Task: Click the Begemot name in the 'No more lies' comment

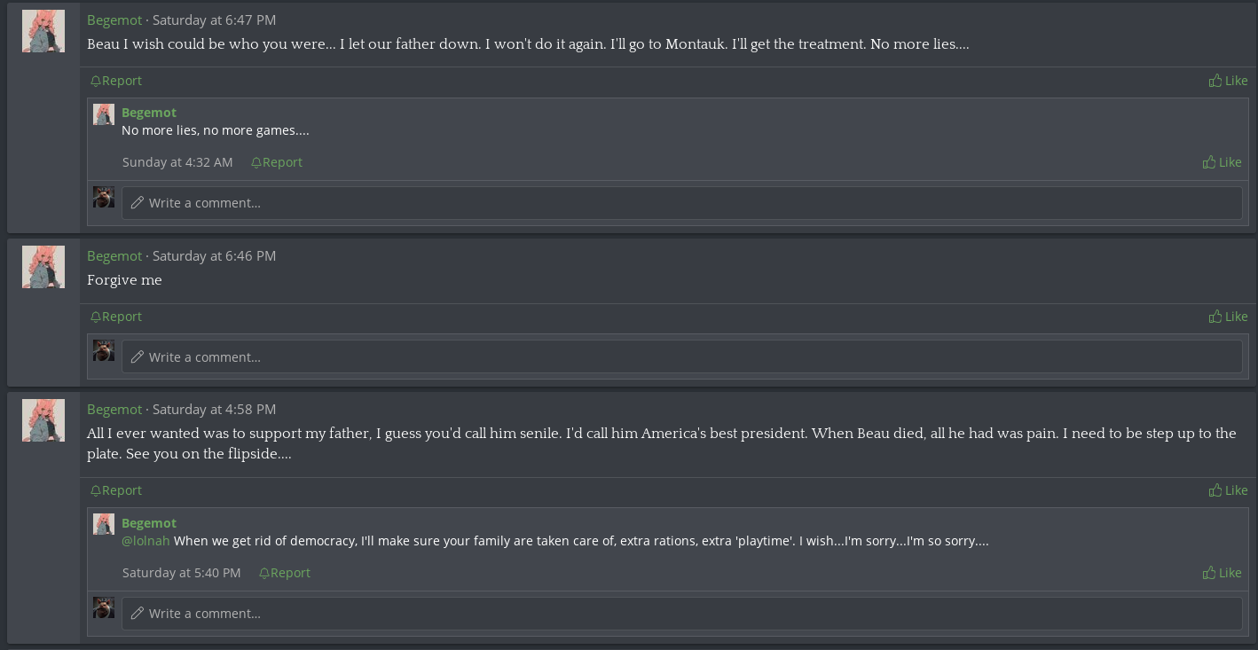Action: coord(149,113)
